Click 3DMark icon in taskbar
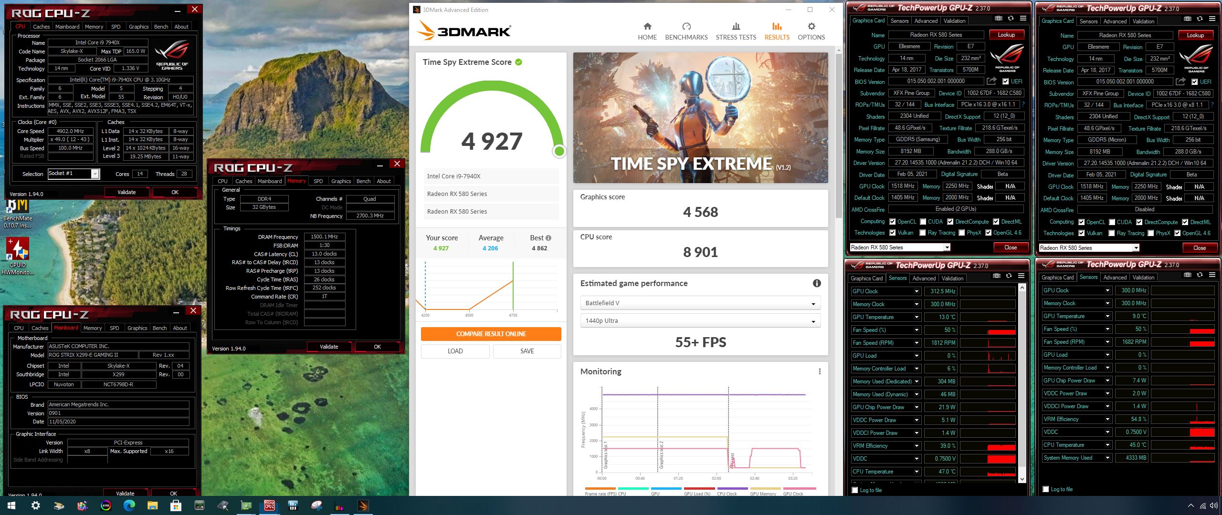This screenshot has height=515, width=1222. [363, 505]
